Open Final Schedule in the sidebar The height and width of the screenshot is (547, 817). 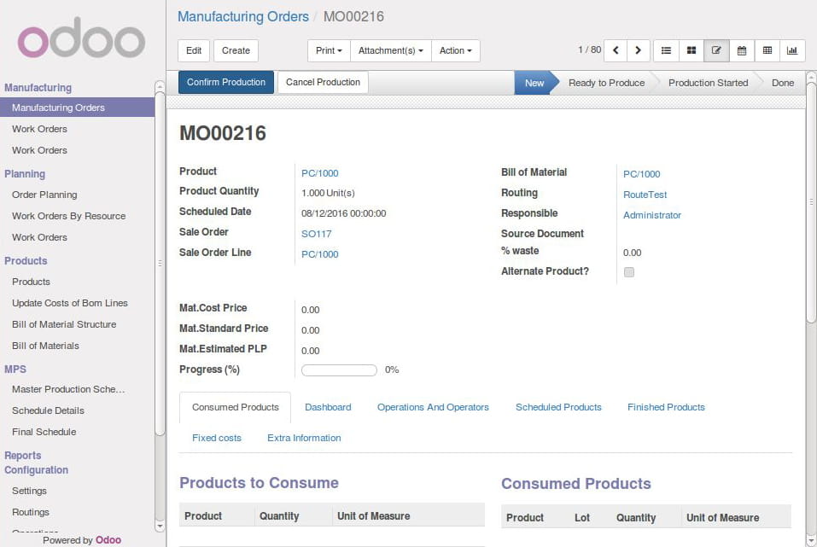pyautogui.click(x=44, y=433)
